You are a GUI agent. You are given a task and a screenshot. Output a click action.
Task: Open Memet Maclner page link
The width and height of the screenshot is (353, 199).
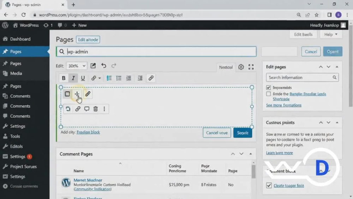pos(88,180)
